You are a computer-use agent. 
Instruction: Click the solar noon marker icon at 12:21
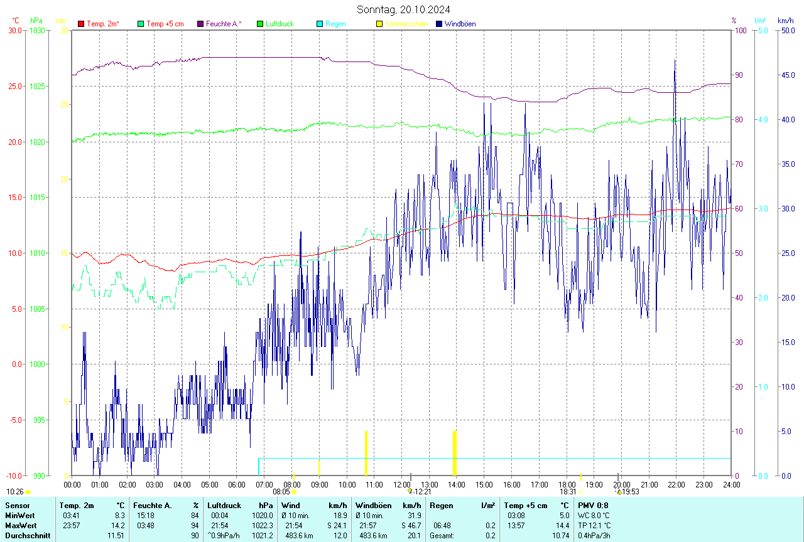pyautogui.click(x=410, y=492)
